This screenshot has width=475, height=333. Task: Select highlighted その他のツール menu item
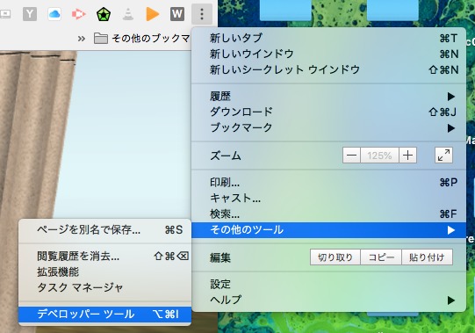click(x=328, y=230)
